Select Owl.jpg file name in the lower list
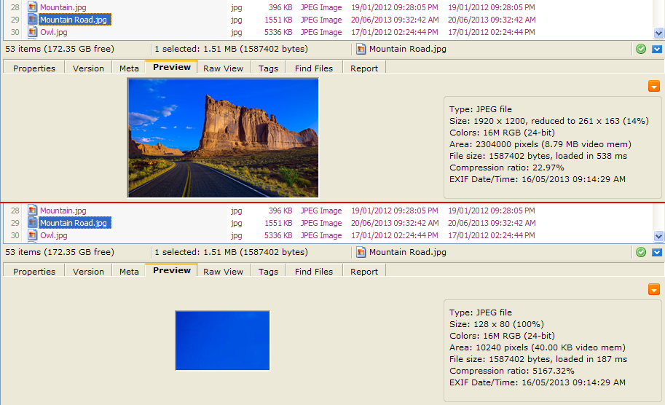665x405 pixels. pyautogui.click(x=53, y=235)
